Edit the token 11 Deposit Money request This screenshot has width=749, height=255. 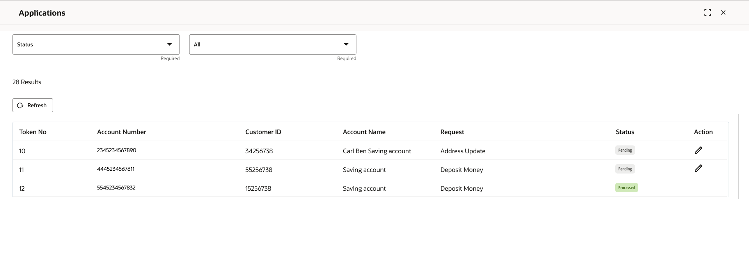pyautogui.click(x=698, y=168)
